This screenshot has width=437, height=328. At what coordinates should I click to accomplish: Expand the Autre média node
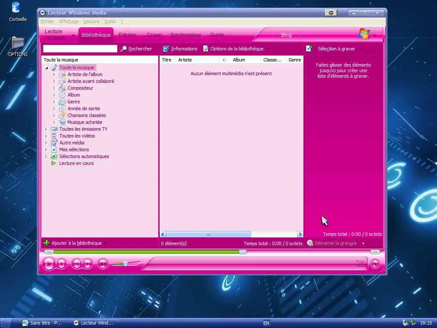46,143
